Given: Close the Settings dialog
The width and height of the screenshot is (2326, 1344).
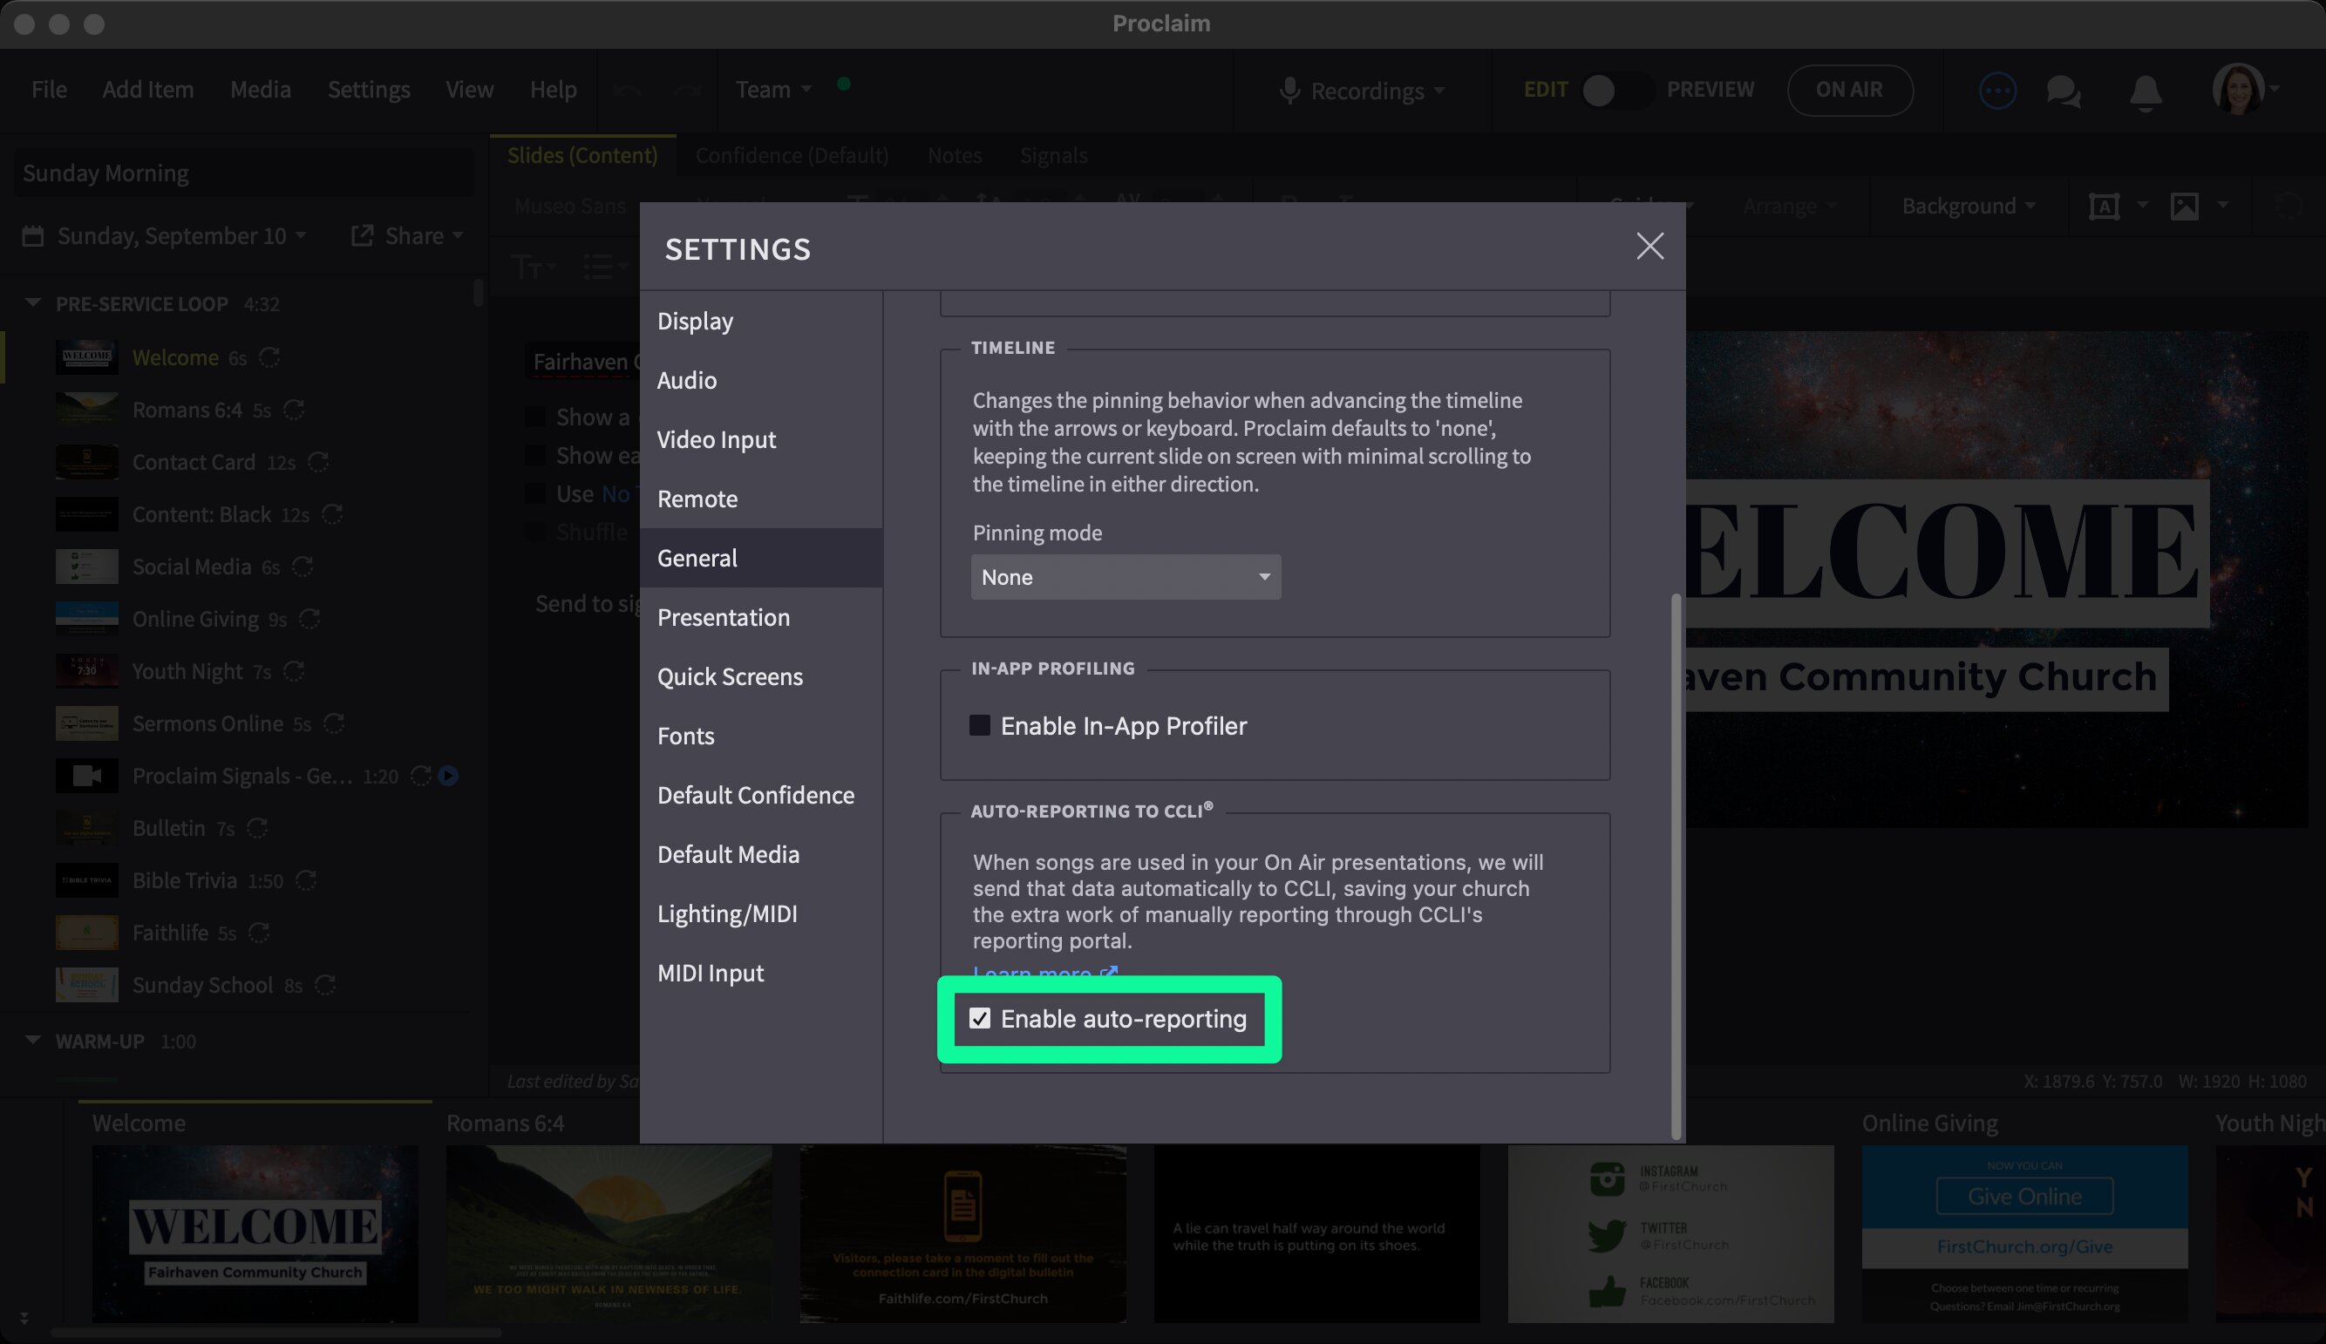Looking at the screenshot, I should click(1649, 247).
